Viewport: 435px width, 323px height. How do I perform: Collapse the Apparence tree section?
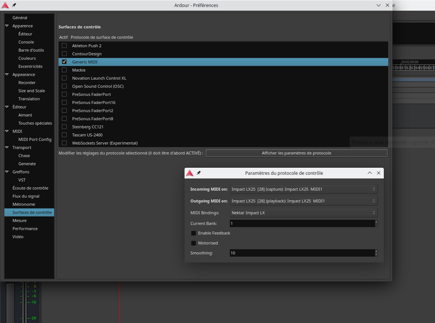pyautogui.click(x=7, y=25)
